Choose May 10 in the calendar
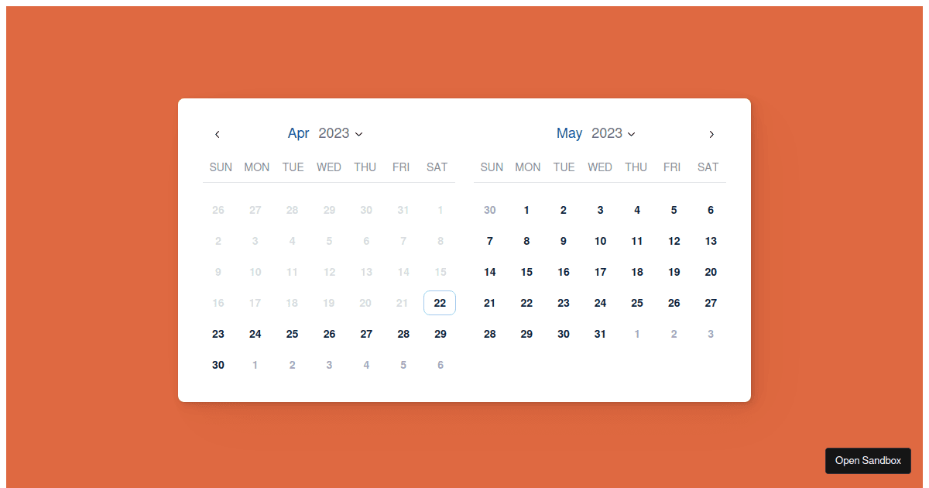Screen dimensions: 929x488 click(600, 241)
